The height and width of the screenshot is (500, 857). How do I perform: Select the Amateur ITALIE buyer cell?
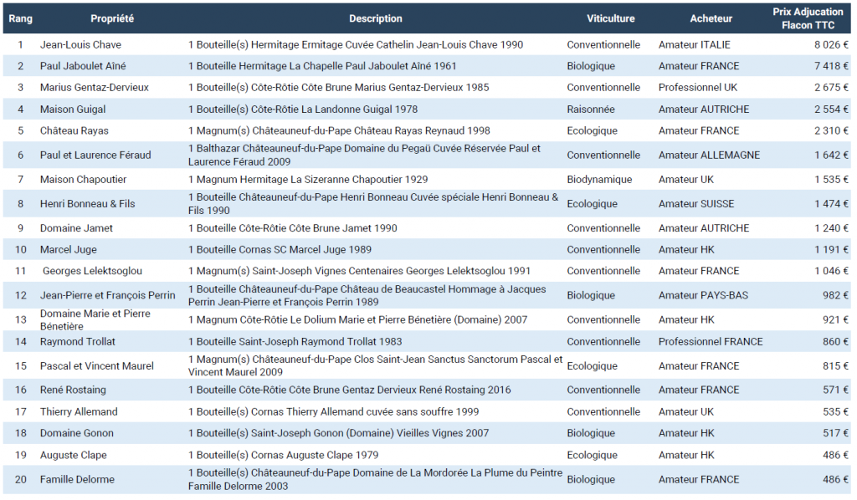694,45
